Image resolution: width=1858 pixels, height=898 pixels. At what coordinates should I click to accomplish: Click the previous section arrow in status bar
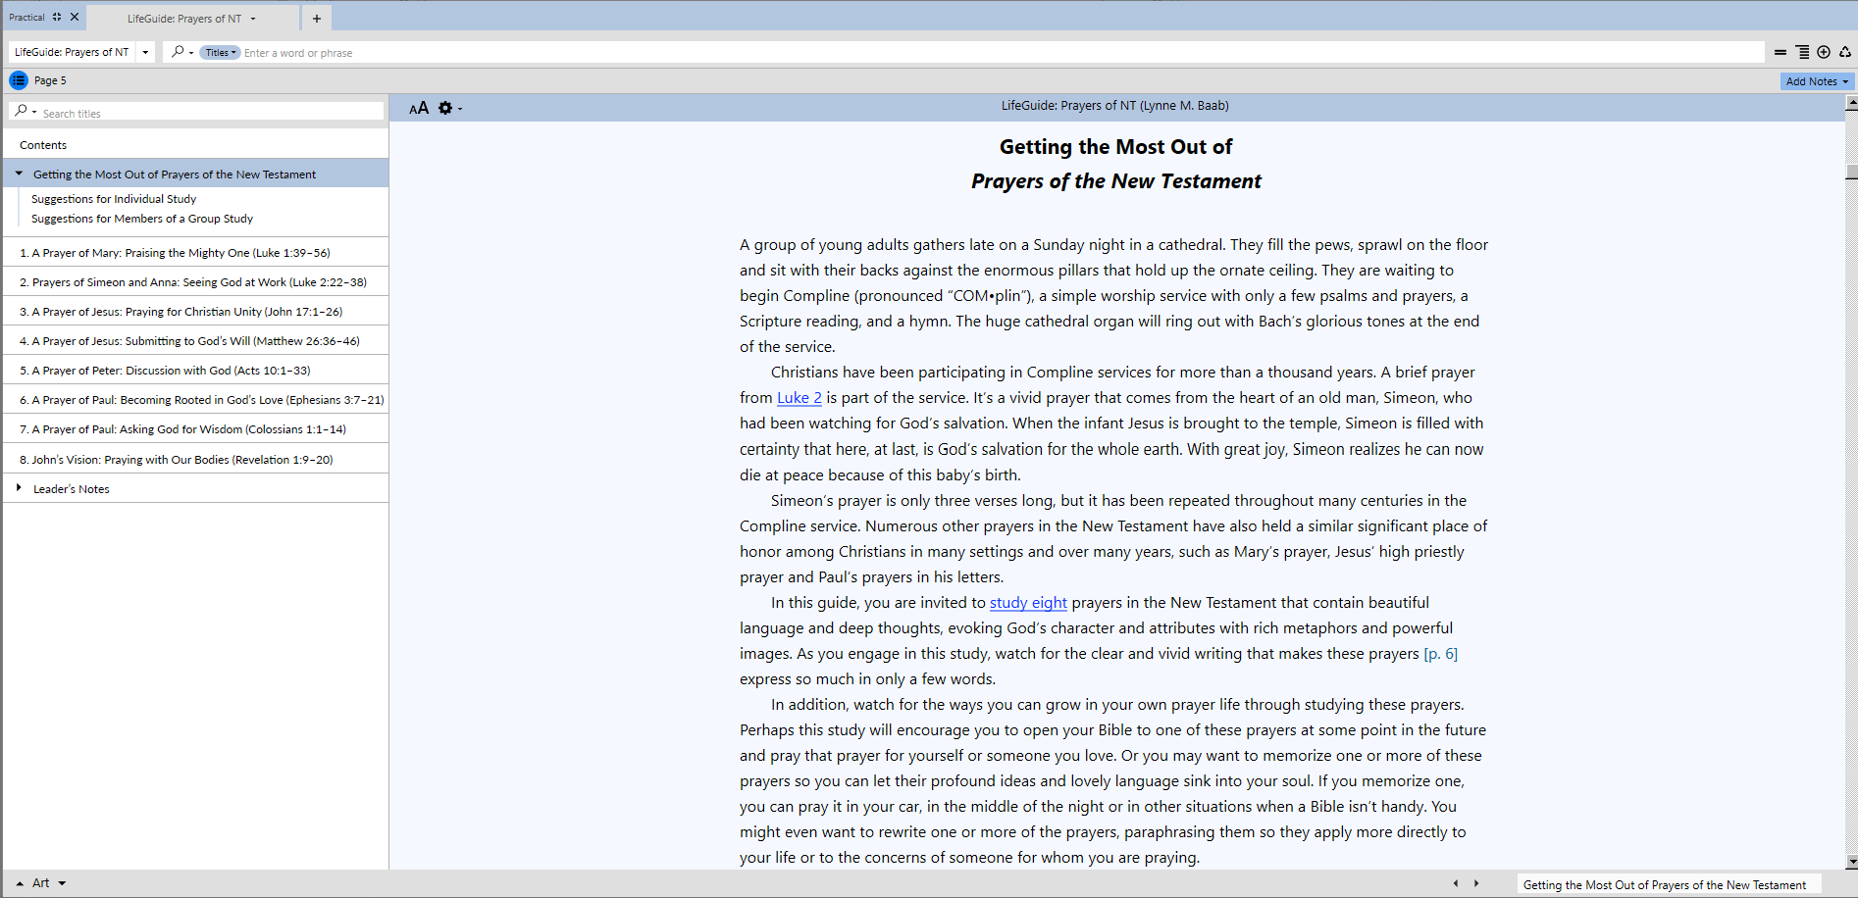coord(1456,883)
